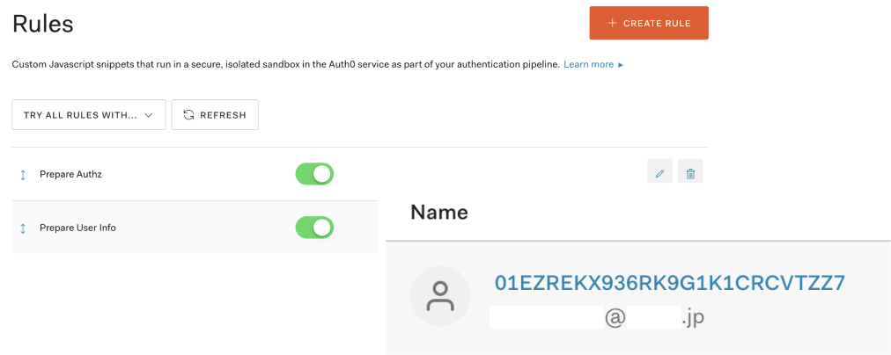The width and height of the screenshot is (891, 355).
Task: Open the Try All Rules With dropdown
Action: tap(89, 114)
